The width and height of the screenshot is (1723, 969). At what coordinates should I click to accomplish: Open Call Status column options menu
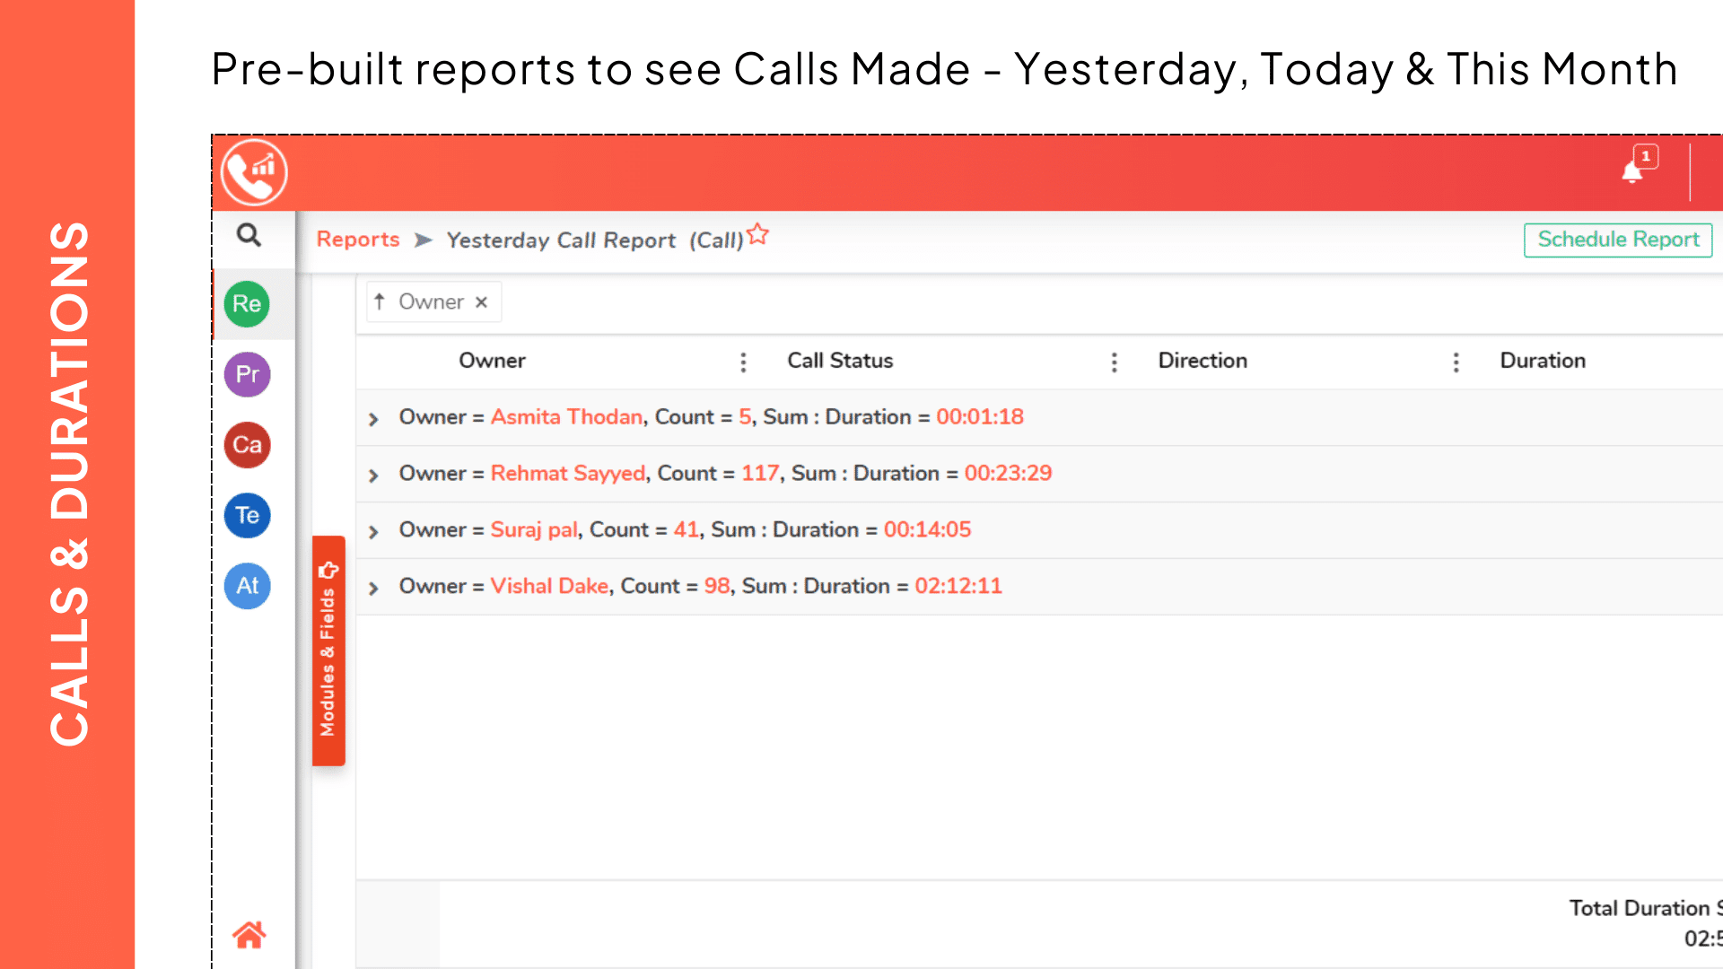coord(1114,362)
